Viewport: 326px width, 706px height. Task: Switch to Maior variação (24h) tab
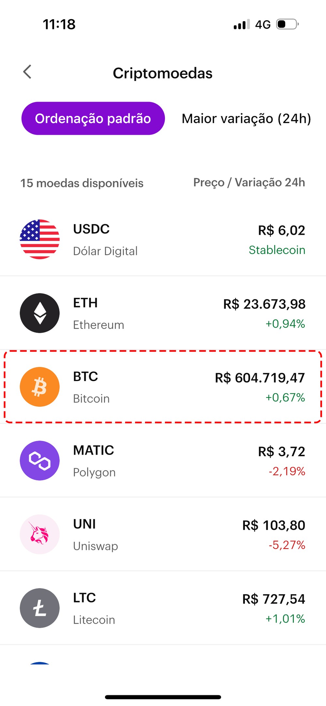(x=246, y=119)
